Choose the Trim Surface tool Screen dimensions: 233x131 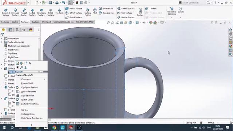[x=125, y=13]
